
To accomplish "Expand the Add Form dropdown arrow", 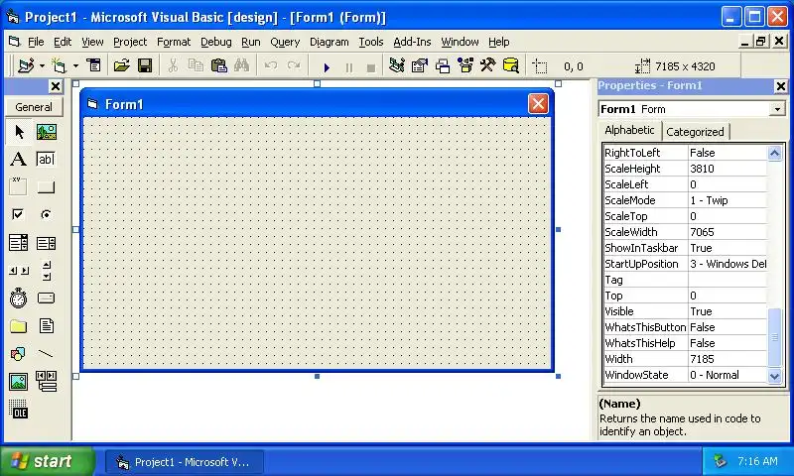I will pos(75,65).
